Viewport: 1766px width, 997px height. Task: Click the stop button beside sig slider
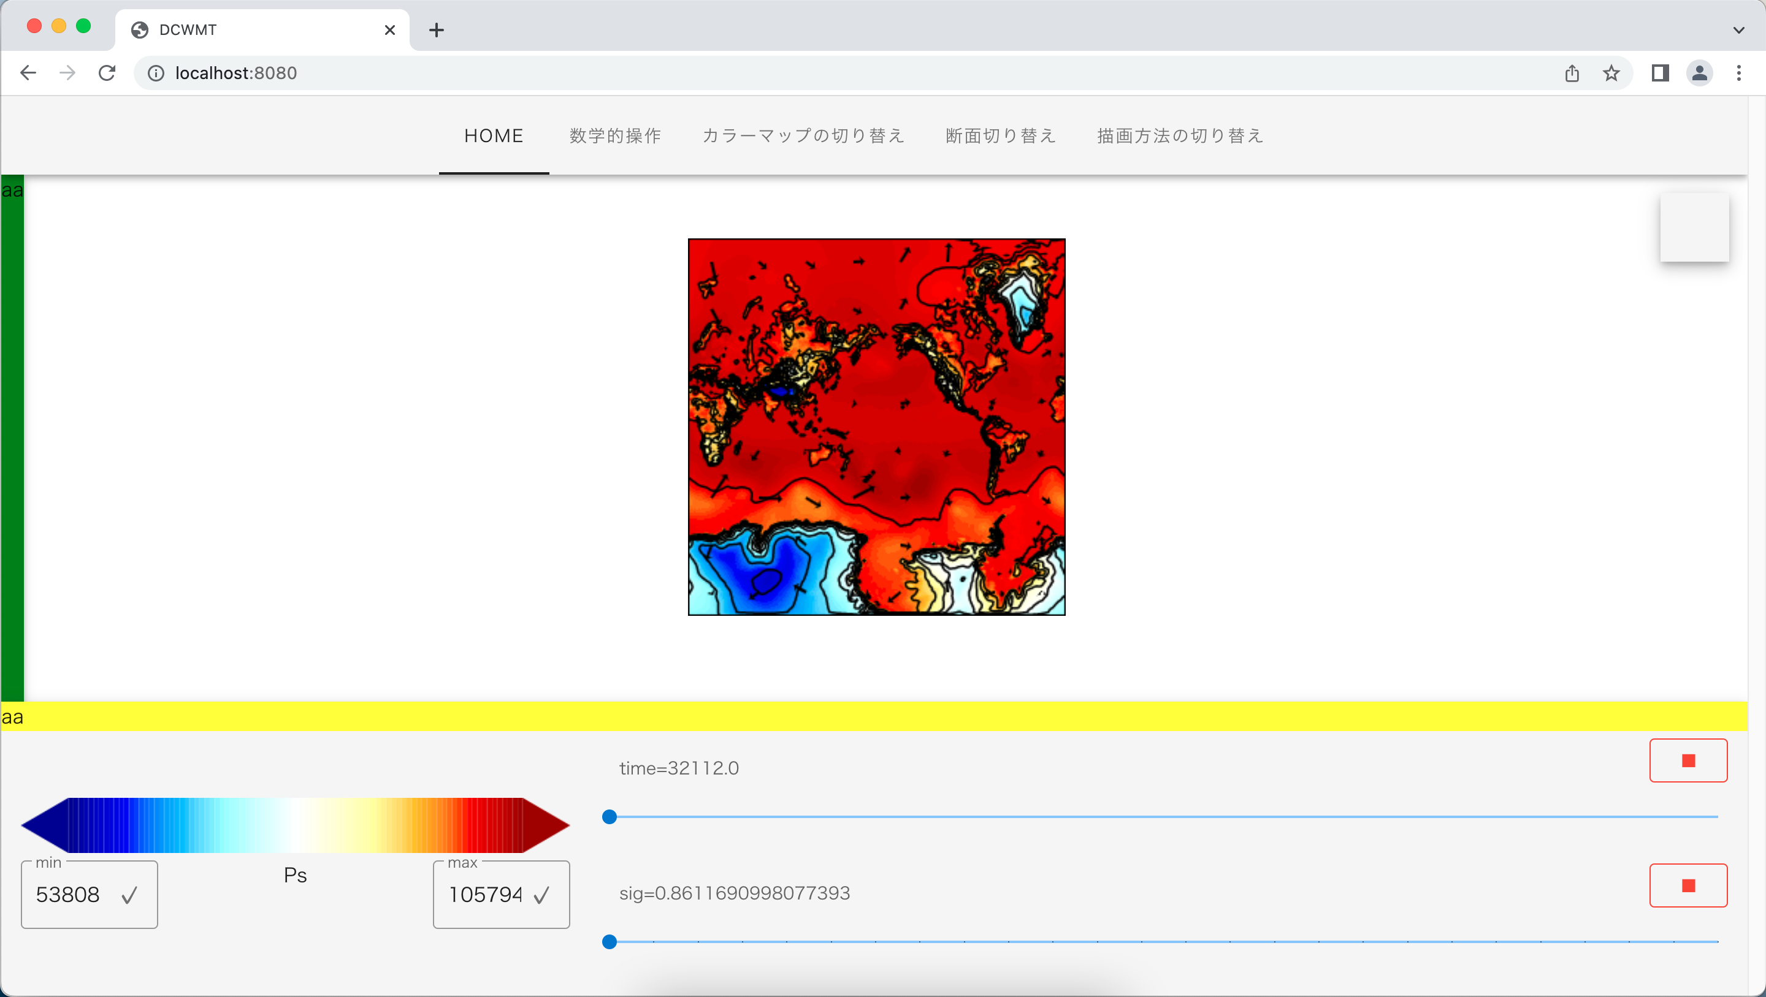point(1688,885)
